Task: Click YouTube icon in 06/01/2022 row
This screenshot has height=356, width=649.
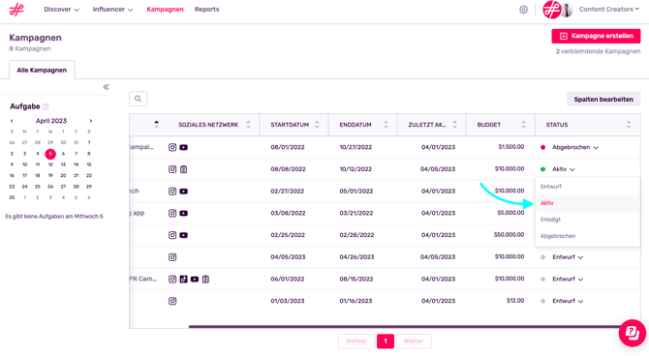Action: [x=195, y=280]
